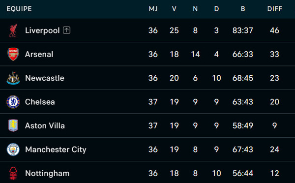Select the Nottingham team name

pyautogui.click(x=47, y=173)
